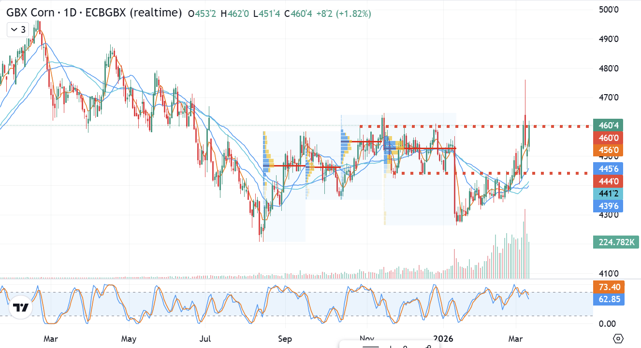Click the 0.00 stochastic scale value
Screen dimensions: 641x348
coord(607,323)
